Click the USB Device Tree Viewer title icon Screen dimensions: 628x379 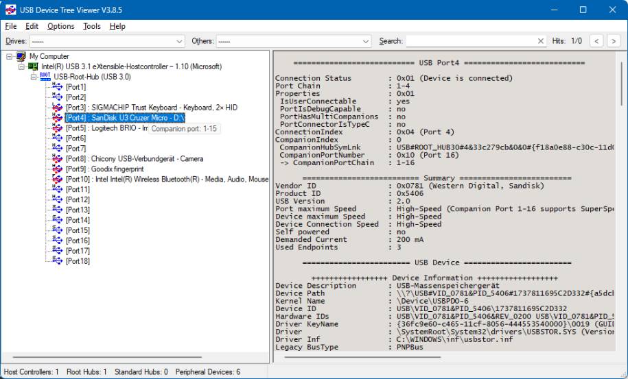(x=10, y=10)
